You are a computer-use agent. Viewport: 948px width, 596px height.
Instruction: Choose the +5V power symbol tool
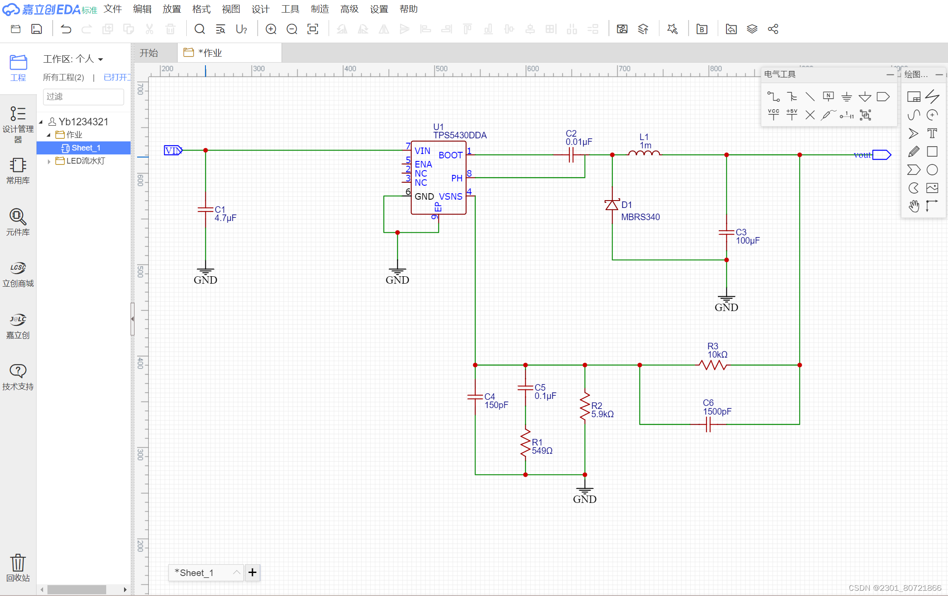[792, 115]
